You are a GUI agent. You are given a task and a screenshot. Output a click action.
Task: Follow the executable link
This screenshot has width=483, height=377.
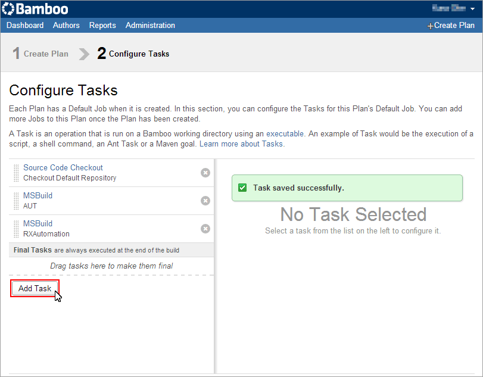tap(285, 133)
